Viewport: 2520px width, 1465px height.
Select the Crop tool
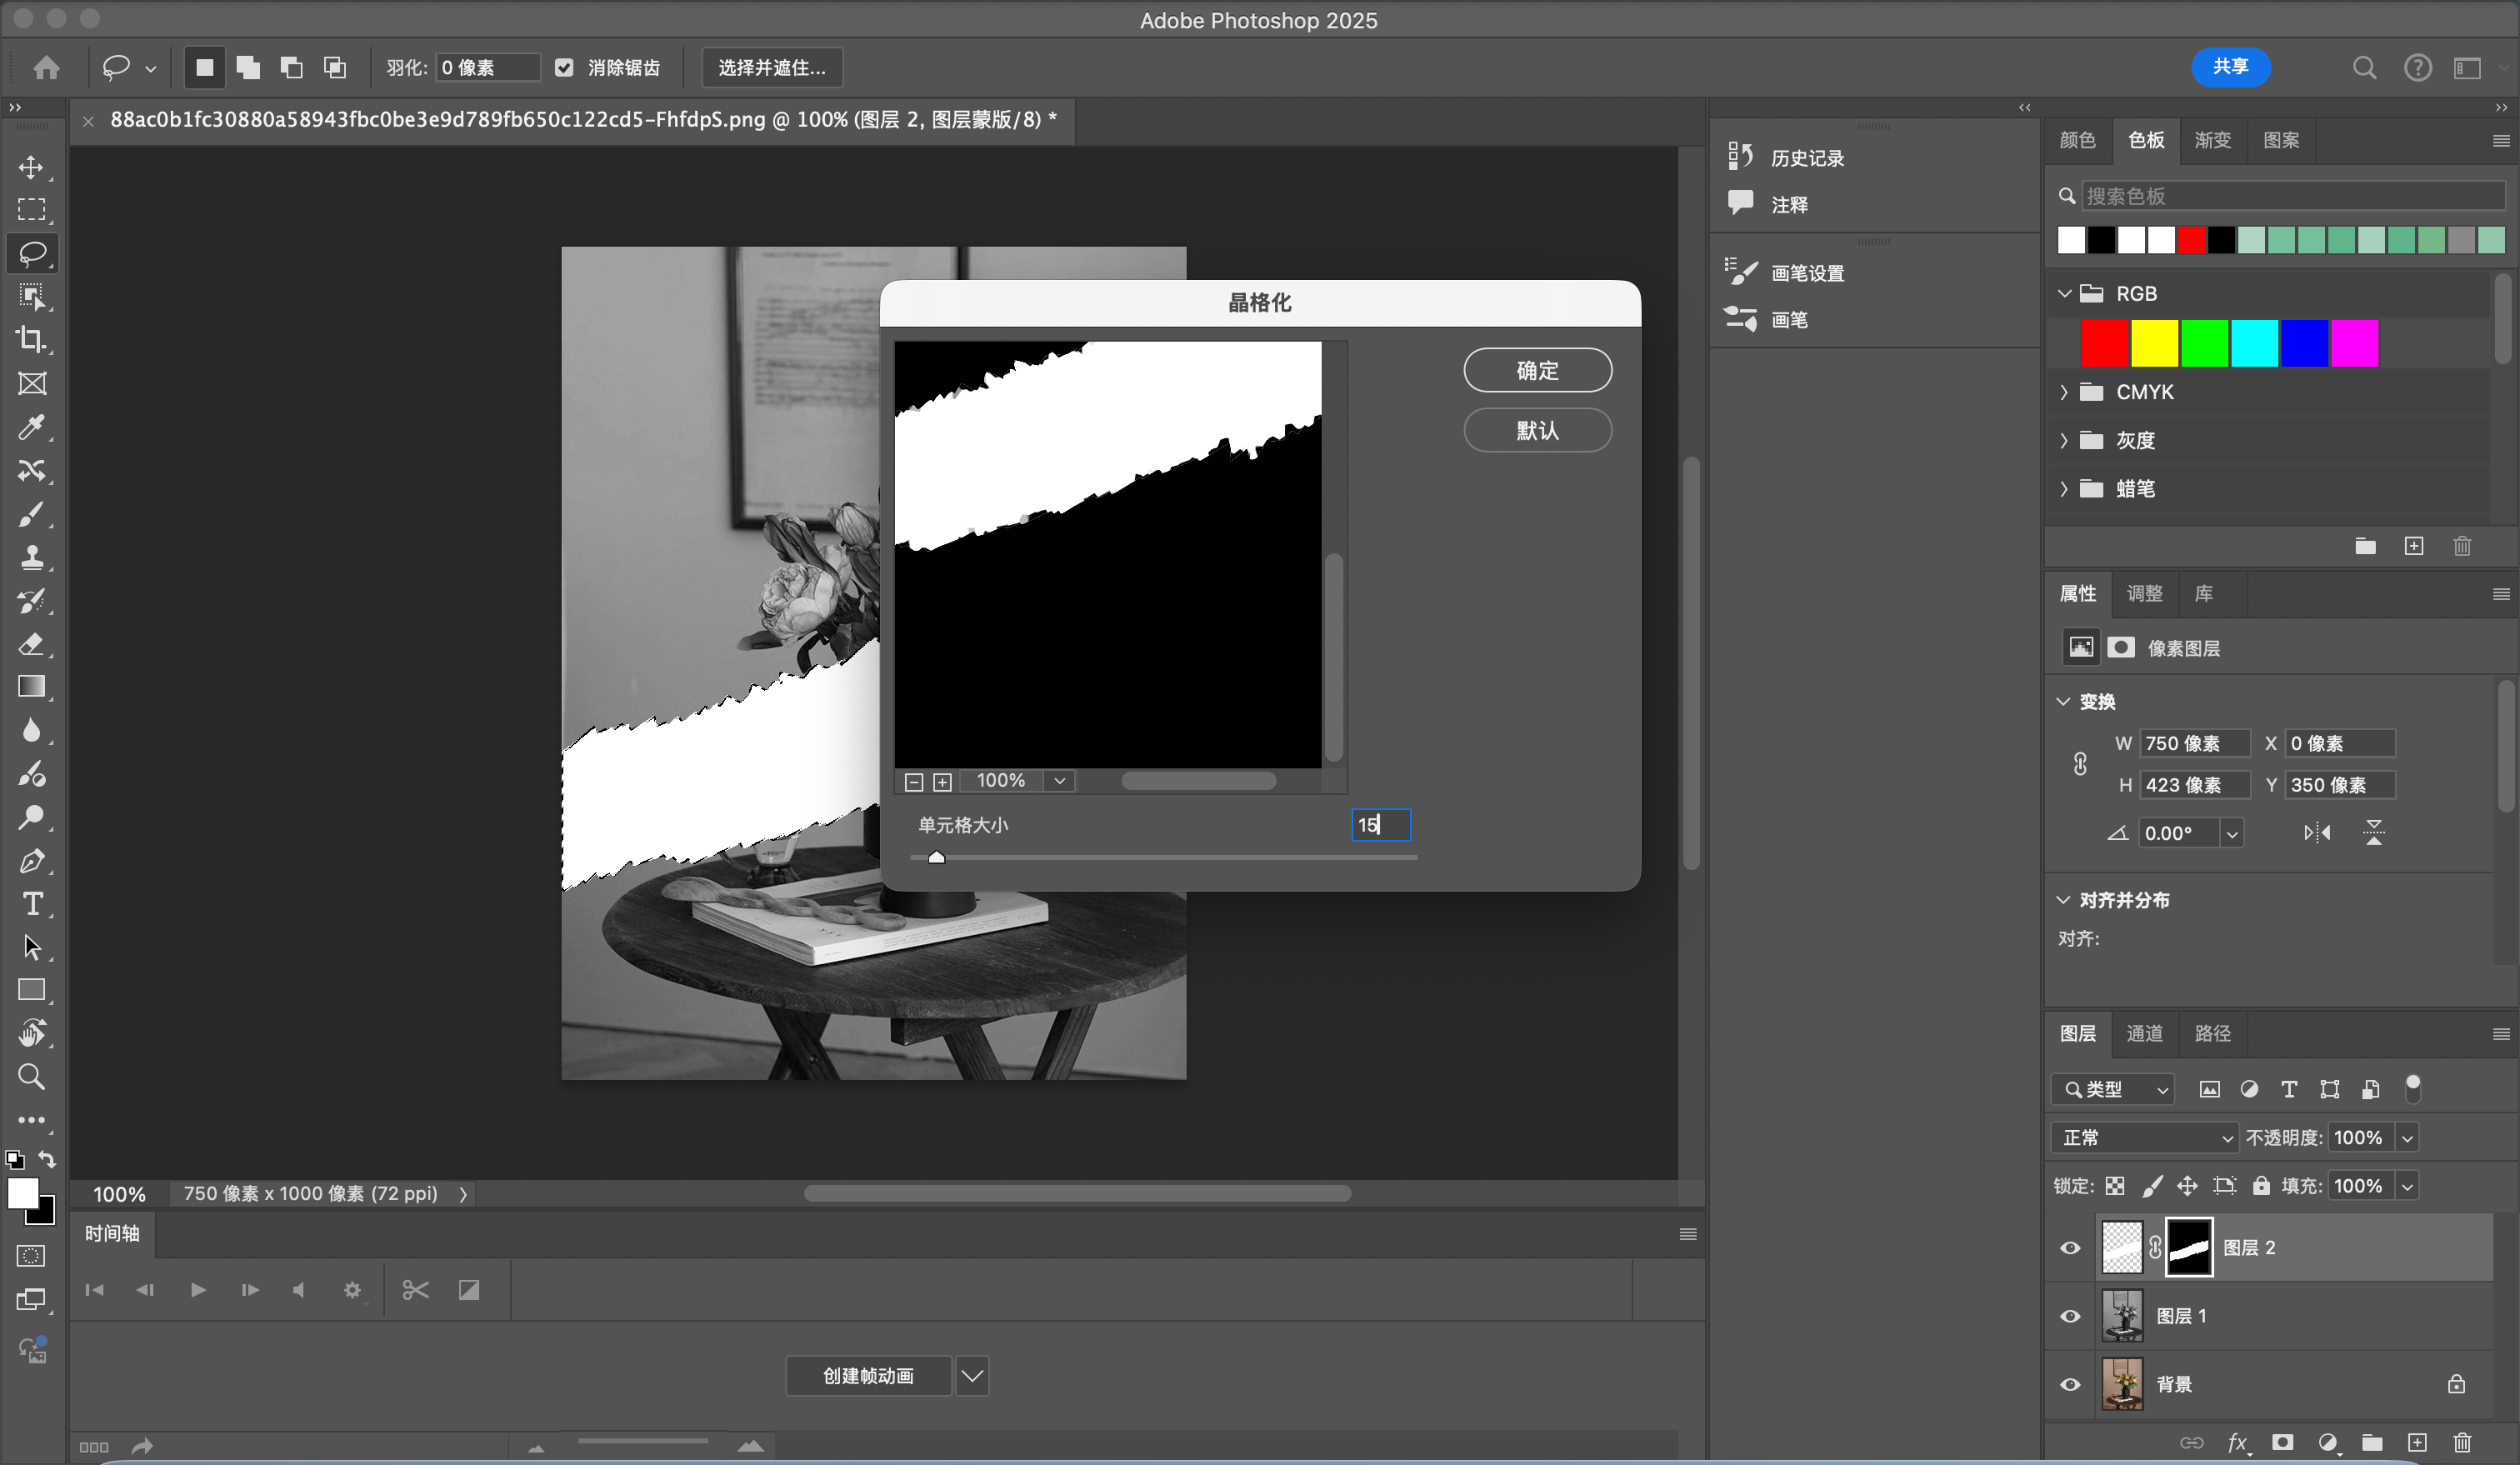click(x=31, y=340)
